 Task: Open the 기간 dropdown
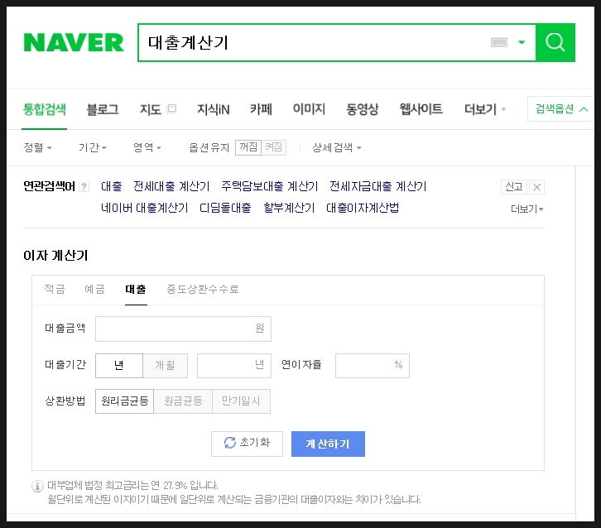(93, 147)
